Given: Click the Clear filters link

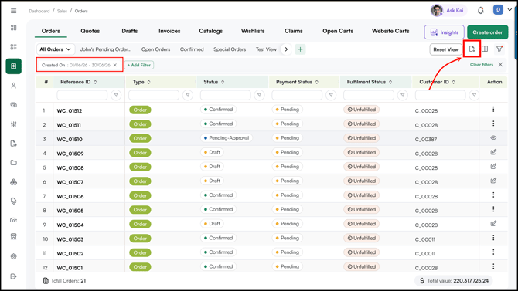Looking at the screenshot, I should tap(482, 65).
